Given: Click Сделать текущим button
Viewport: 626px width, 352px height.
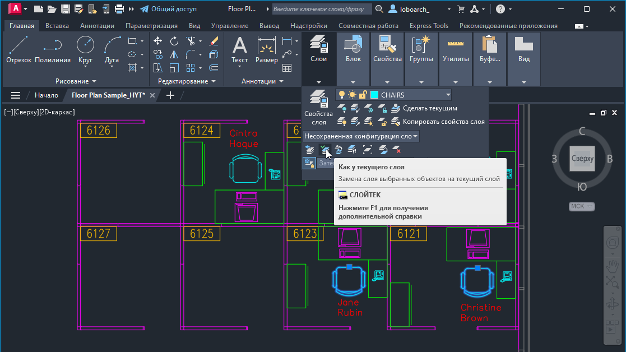Looking at the screenshot, I should pos(424,108).
